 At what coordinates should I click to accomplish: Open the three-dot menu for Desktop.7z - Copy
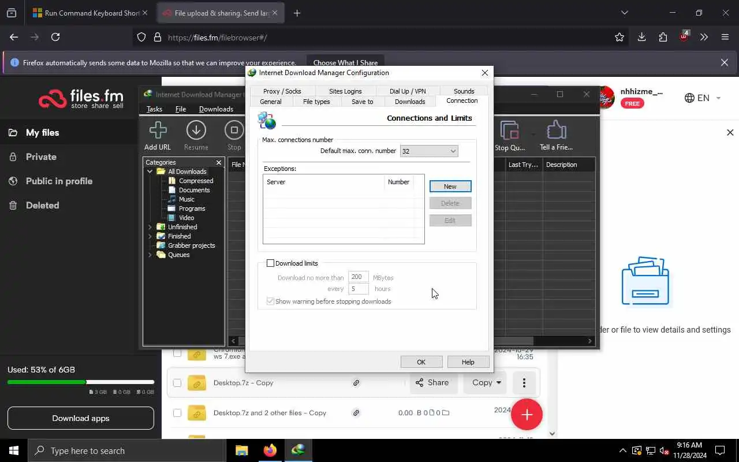coord(524,382)
